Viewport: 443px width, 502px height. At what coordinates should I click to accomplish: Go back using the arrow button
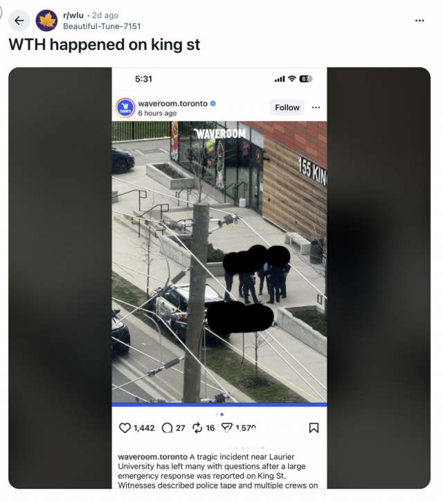[19, 21]
